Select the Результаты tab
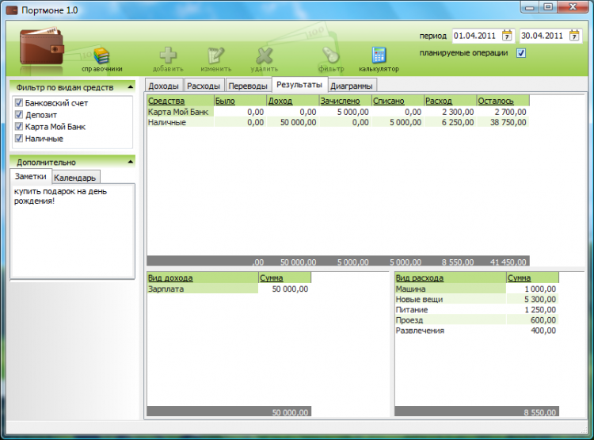This screenshot has width=594, height=440. coord(299,84)
